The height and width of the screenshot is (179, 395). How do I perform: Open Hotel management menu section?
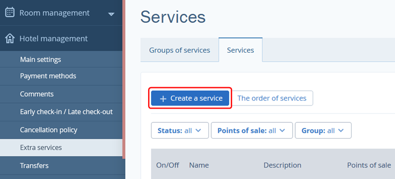point(61,38)
